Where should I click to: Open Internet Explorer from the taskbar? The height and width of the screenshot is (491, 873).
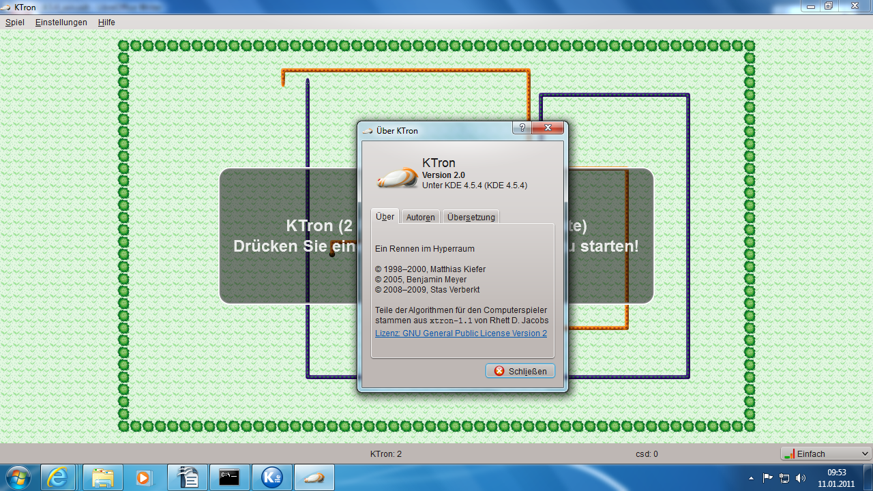point(59,477)
